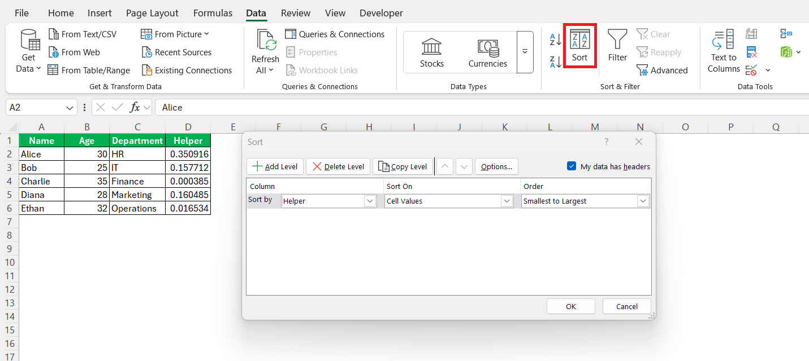The image size is (809, 361).
Task: Click Add Level in Sort dialog
Action: [x=275, y=166]
